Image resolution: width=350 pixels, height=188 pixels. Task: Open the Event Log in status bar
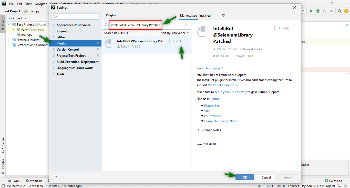pos(333,181)
